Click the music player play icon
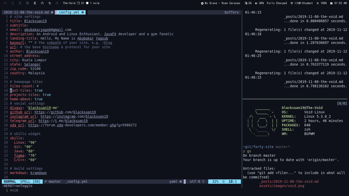Image resolution: width=349 pixels, height=196 pixels. pyautogui.click(x=202, y=3)
